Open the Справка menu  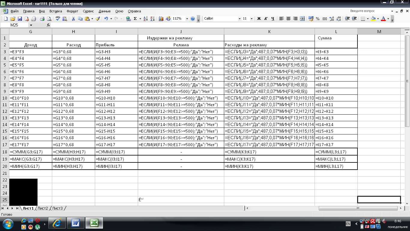point(134,11)
